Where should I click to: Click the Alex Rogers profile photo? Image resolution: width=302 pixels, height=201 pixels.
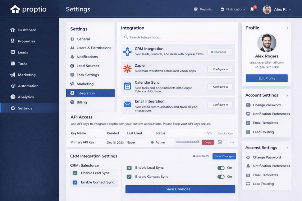point(267,43)
